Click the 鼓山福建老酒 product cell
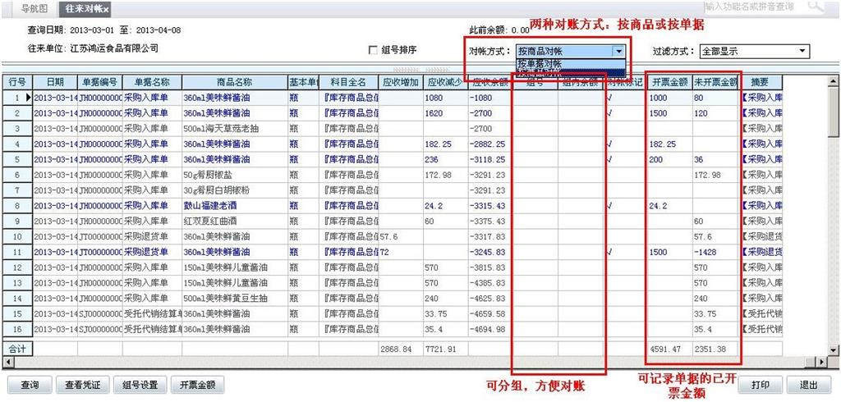This screenshot has height=402, width=841. point(234,206)
